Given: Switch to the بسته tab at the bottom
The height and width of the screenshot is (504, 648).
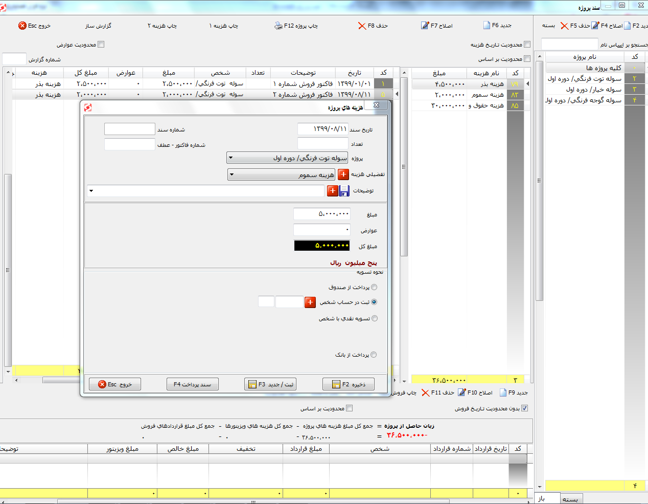Looking at the screenshot, I should point(570,499).
